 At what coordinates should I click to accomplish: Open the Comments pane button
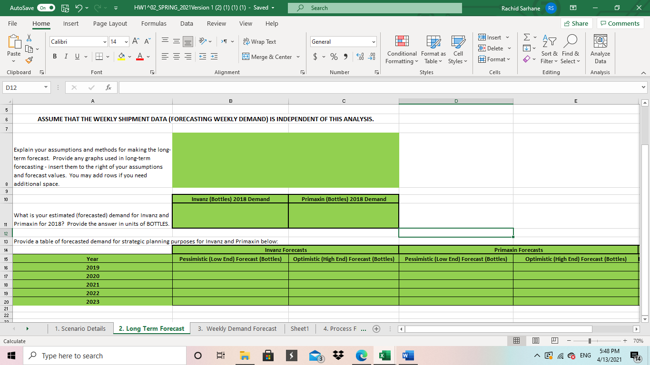620,24
